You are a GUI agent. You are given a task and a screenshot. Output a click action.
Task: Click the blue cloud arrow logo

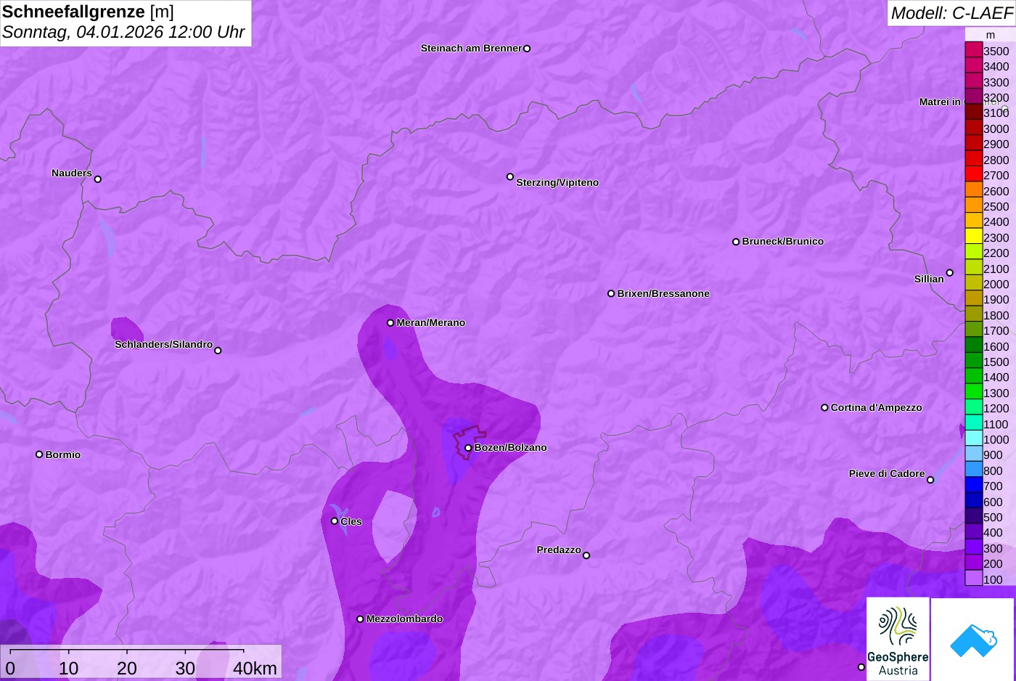click(x=973, y=639)
